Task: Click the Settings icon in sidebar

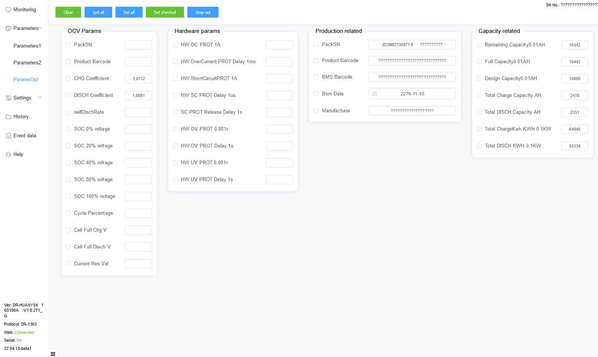Action: coord(8,98)
